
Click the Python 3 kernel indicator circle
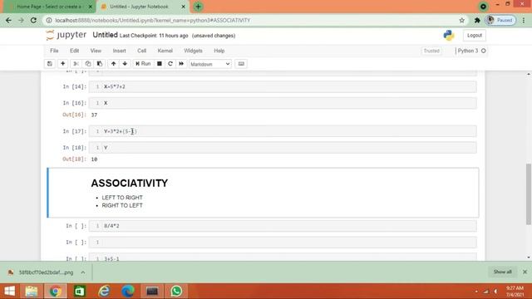pos(484,51)
